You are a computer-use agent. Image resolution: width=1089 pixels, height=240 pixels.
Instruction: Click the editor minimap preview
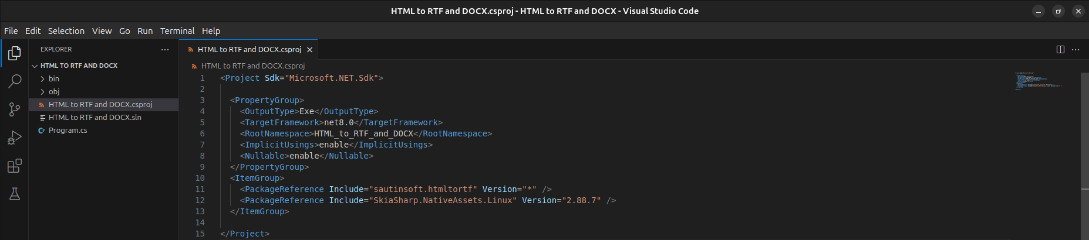click(x=1039, y=82)
